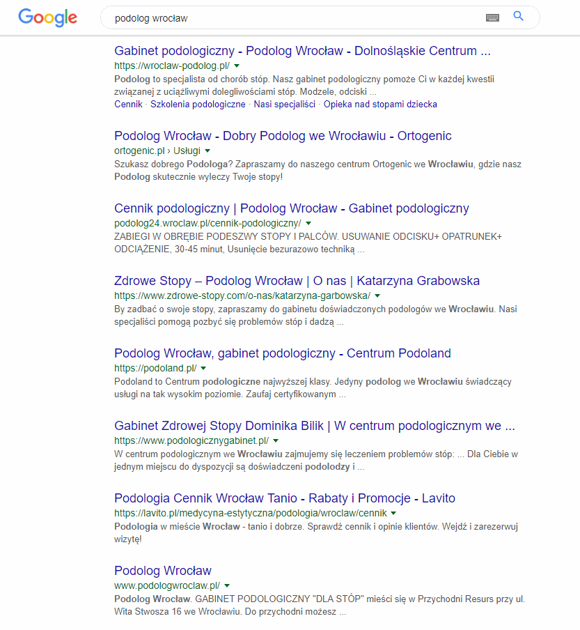Open result 'Podolog Wrocław - Dobry Podolog we Wrocławiu - Ortogenic'
The width and height of the screenshot is (580, 630).
click(x=283, y=136)
